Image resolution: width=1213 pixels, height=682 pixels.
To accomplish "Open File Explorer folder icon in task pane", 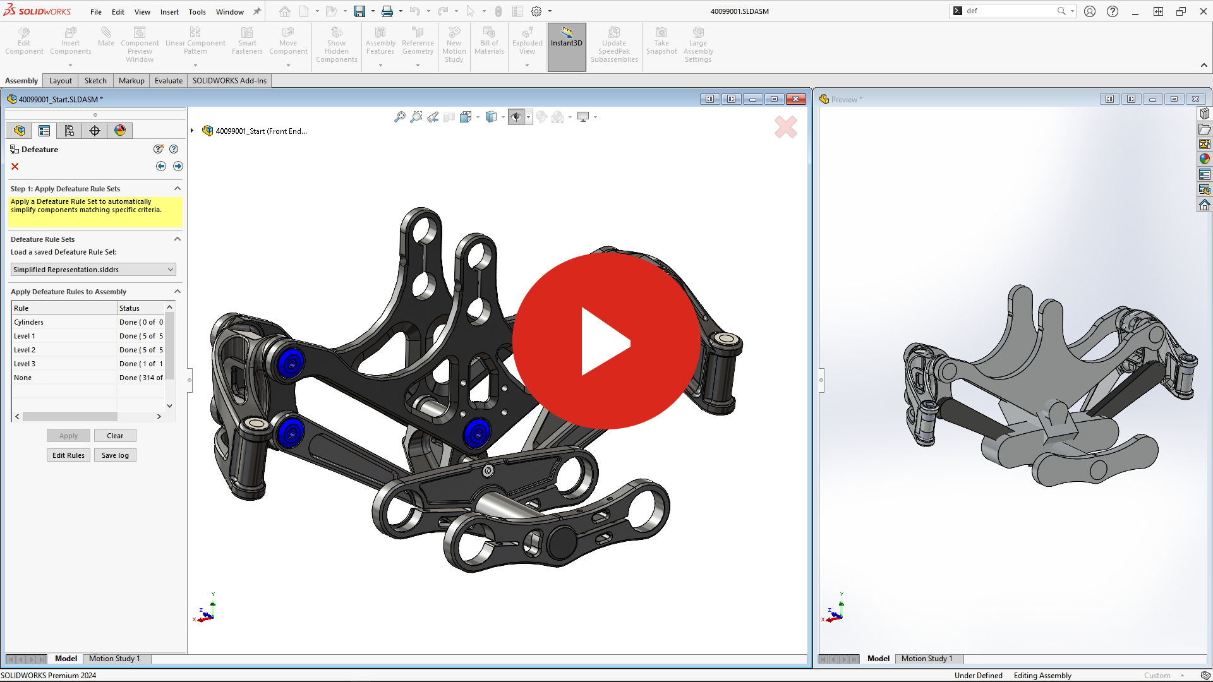I will coord(1205,129).
